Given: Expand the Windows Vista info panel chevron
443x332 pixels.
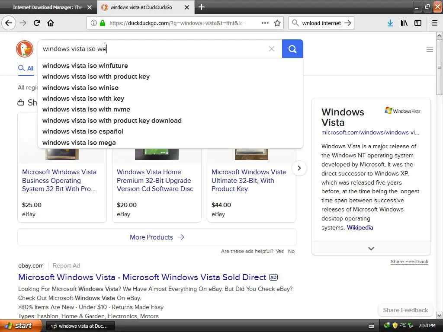Looking at the screenshot, I should (371, 249).
